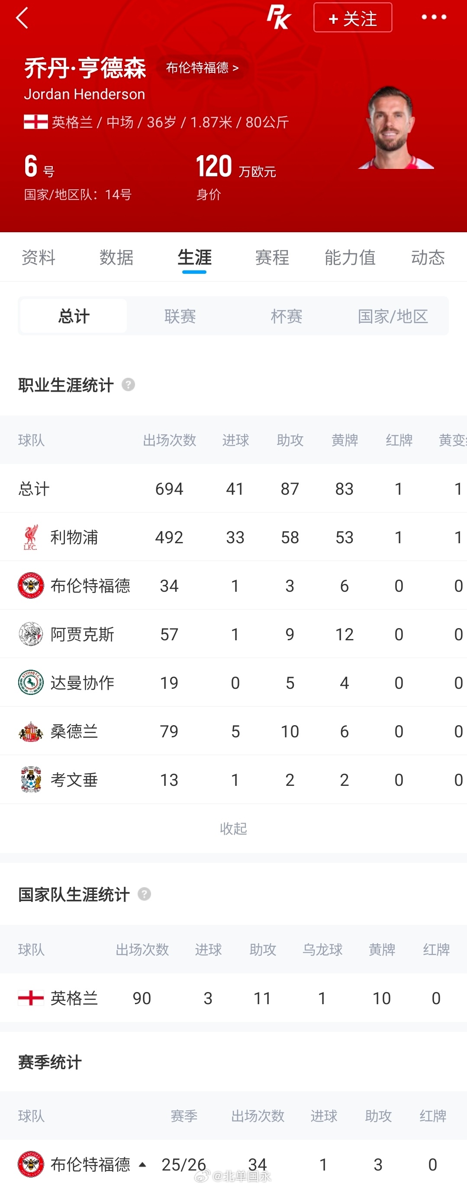Tap the Sunderland club crest
Screen dimensions: 467x1187
(x=30, y=731)
